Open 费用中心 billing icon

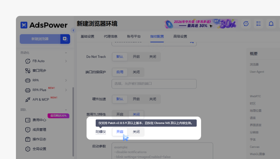point(28,120)
